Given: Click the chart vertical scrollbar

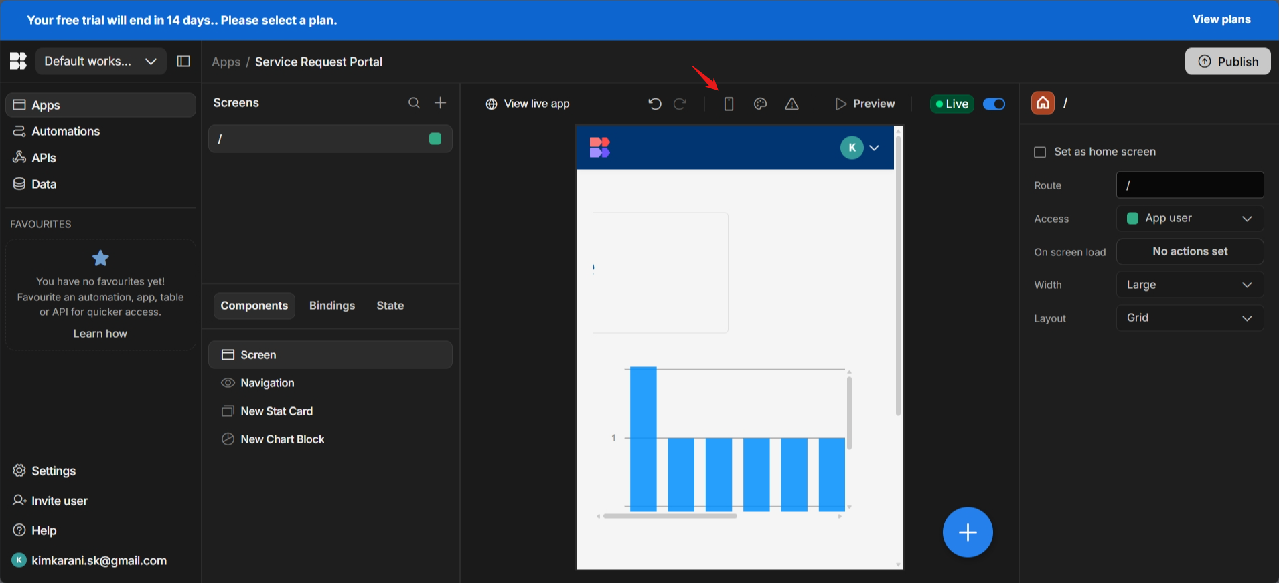Looking at the screenshot, I should pos(849,413).
